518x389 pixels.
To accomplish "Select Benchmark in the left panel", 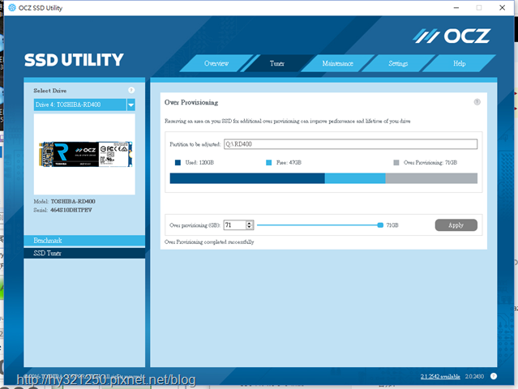I will pos(84,241).
